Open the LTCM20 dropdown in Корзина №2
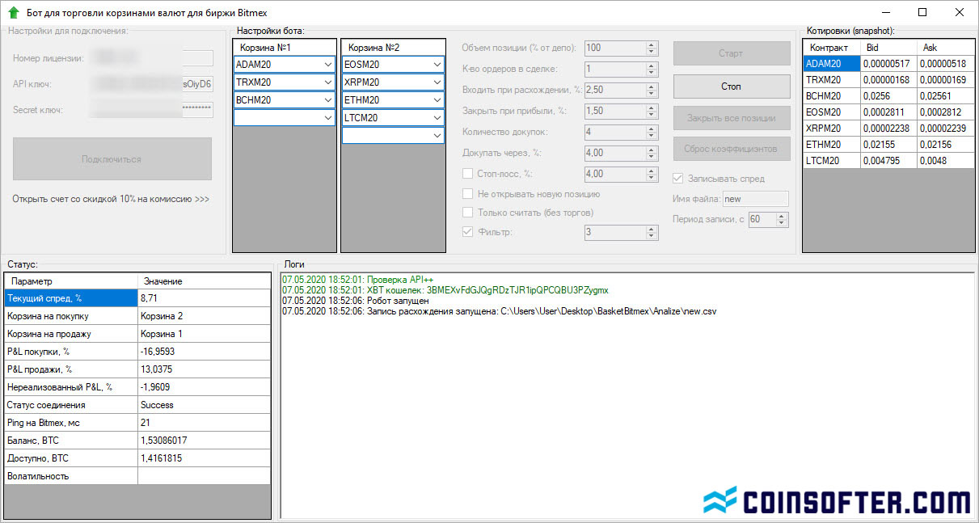The width and height of the screenshot is (979, 523). point(437,117)
